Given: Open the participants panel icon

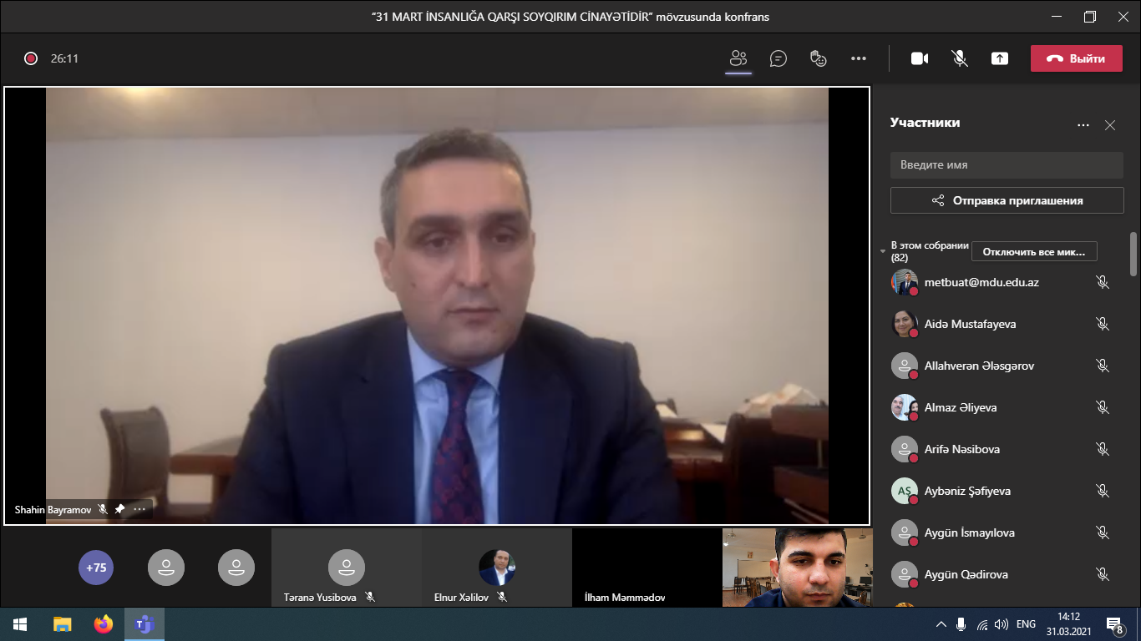Looking at the screenshot, I should [x=738, y=58].
